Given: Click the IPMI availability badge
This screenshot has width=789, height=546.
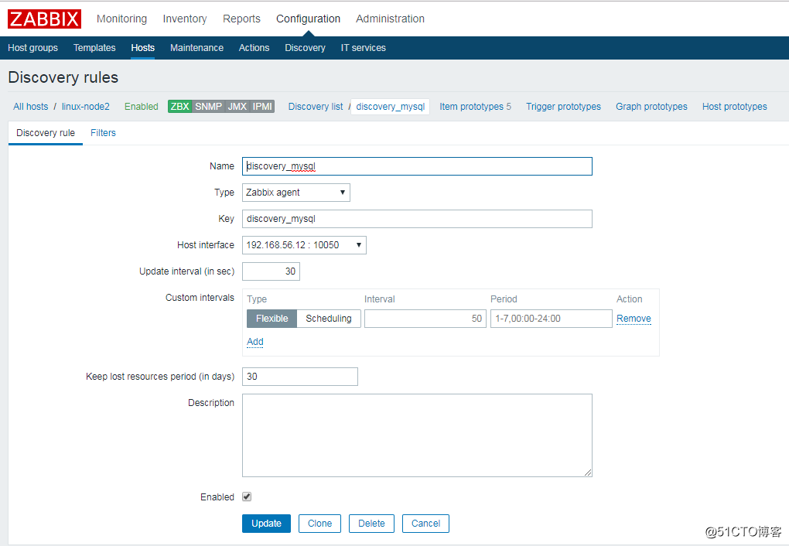Looking at the screenshot, I should [x=262, y=107].
